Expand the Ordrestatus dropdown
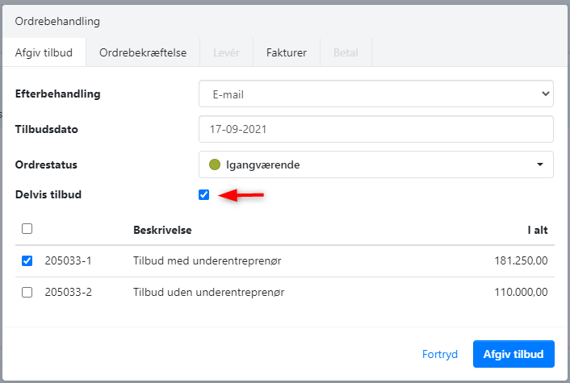Screen dimensions: 570x383 [x=375, y=164]
